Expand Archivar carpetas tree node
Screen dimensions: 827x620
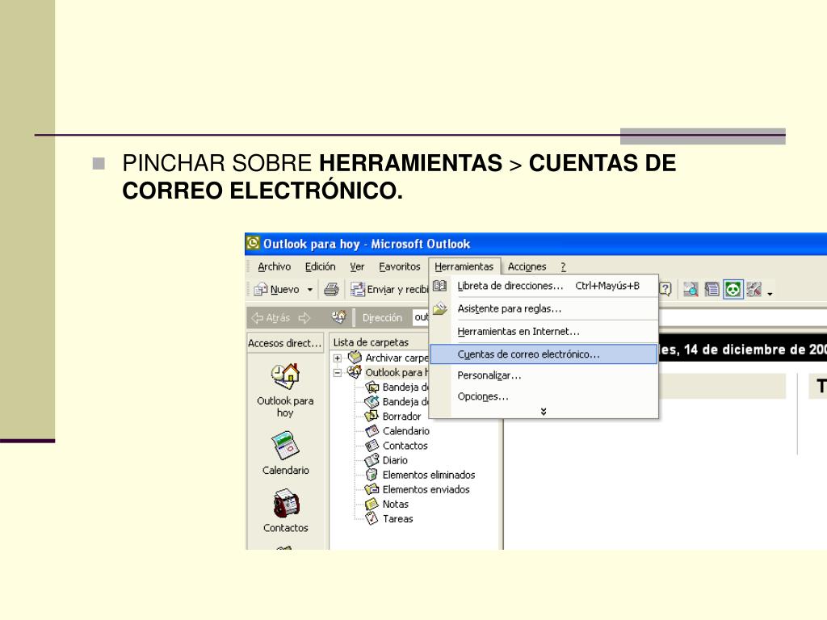[338, 358]
